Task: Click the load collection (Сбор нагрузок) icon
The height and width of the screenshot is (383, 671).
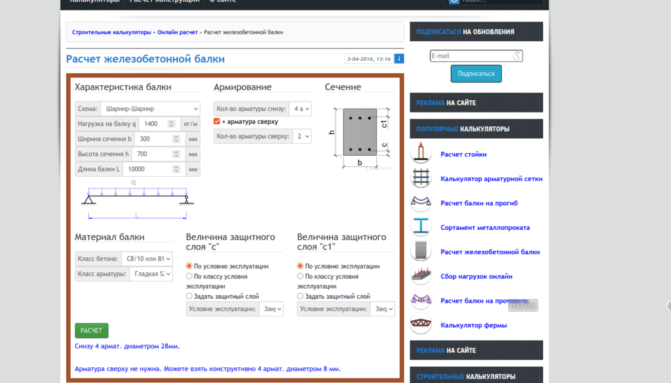Action: click(x=421, y=276)
